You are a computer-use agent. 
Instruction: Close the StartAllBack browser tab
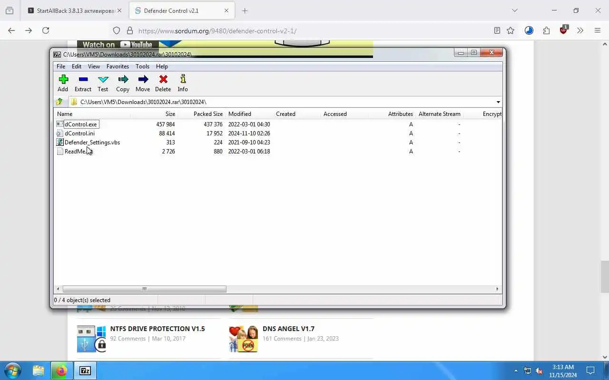pos(119,10)
